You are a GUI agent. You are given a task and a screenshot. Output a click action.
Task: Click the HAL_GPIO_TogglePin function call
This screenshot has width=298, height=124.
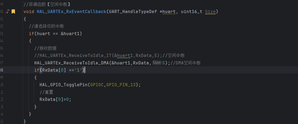click(x=64, y=85)
